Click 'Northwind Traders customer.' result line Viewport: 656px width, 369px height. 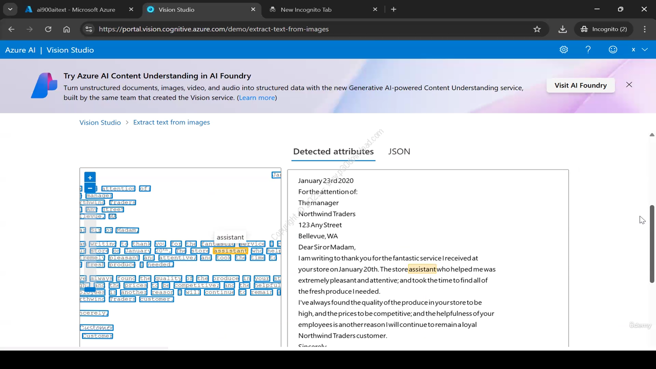point(343,336)
